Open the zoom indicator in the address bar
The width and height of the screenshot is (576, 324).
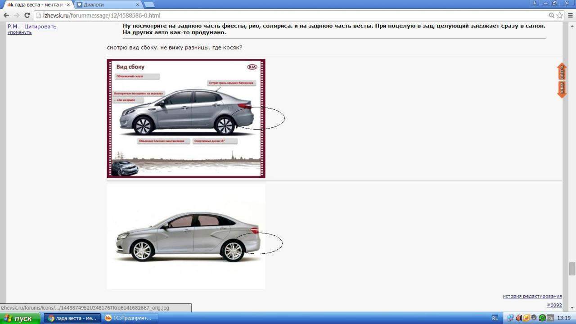pos(552,15)
